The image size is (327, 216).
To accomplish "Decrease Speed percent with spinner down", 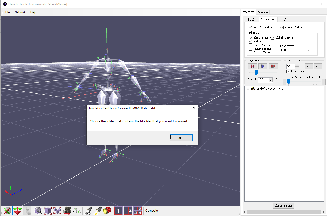I will pyautogui.click(x=271, y=81).
